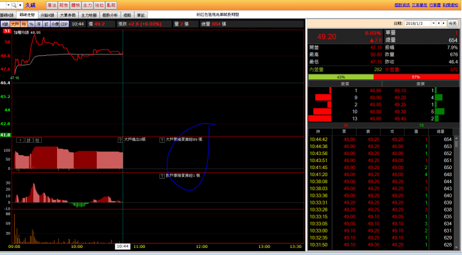The height and width of the screenshot is (255, 462).
Task: Toggle the 大戶 indicator
Action: tap(15, 24)
